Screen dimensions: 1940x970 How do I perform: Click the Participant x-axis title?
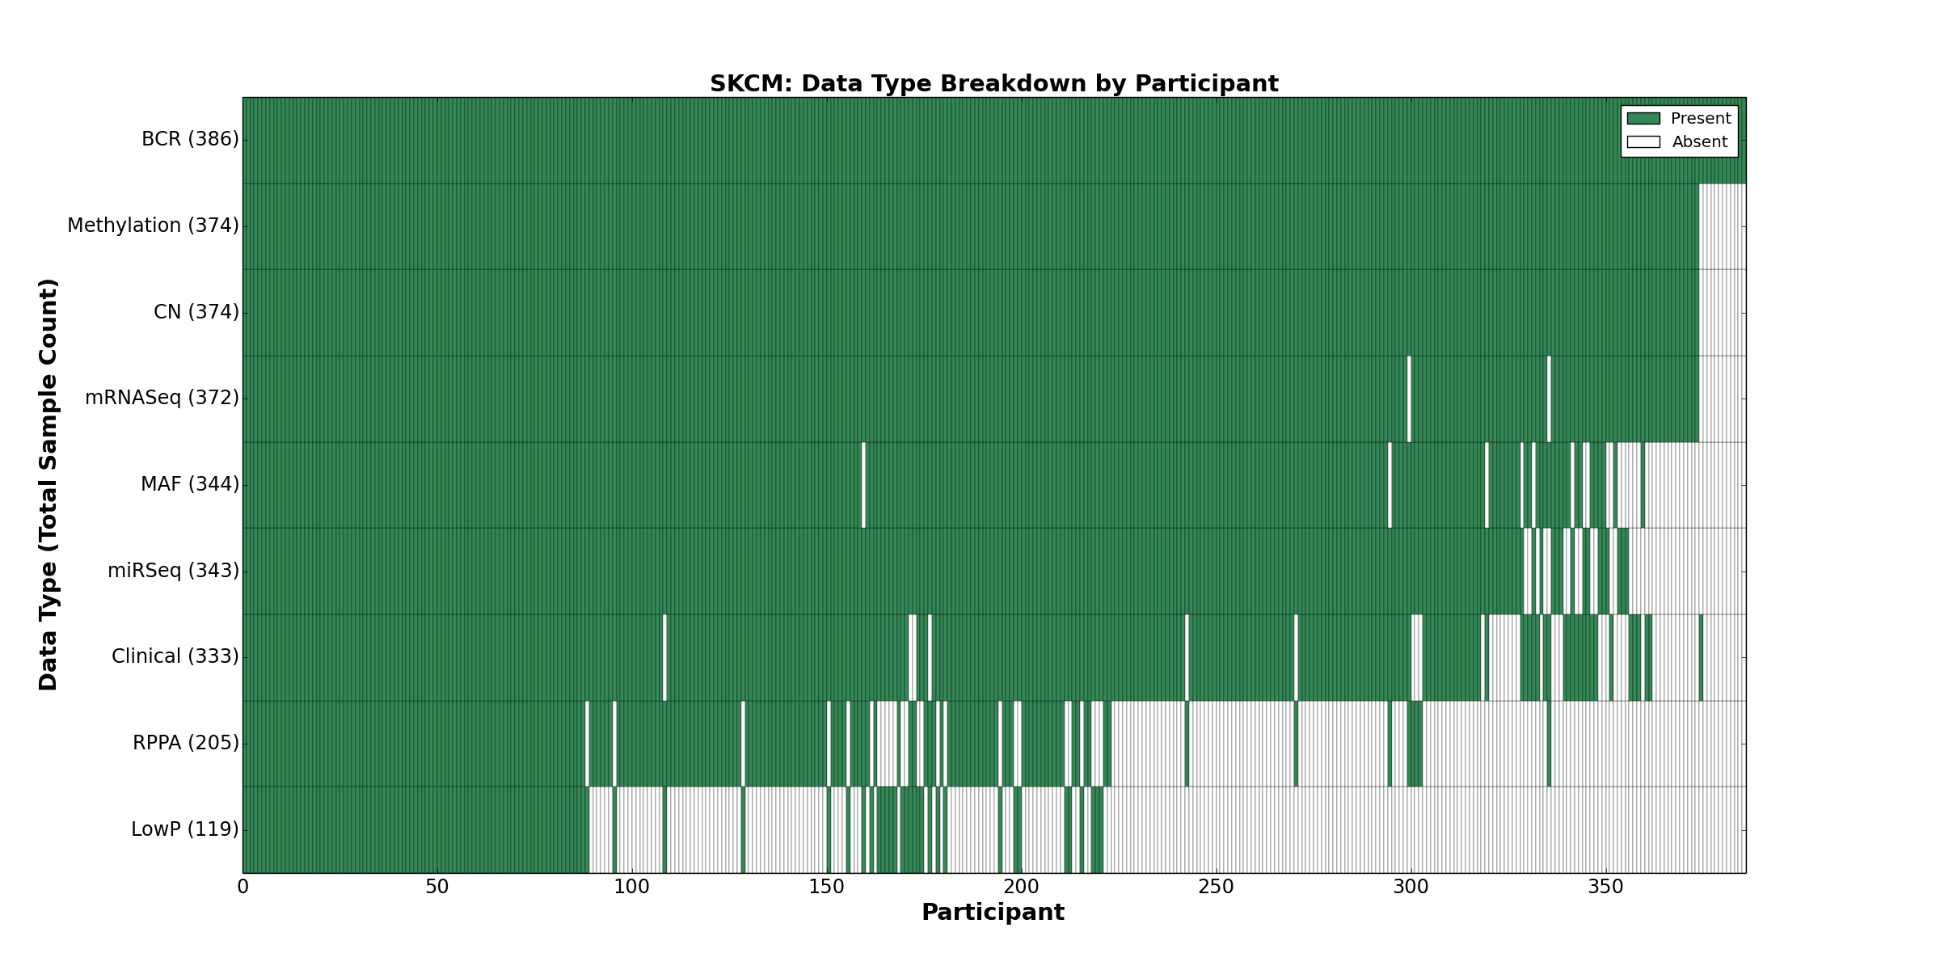tap(993, 913)
